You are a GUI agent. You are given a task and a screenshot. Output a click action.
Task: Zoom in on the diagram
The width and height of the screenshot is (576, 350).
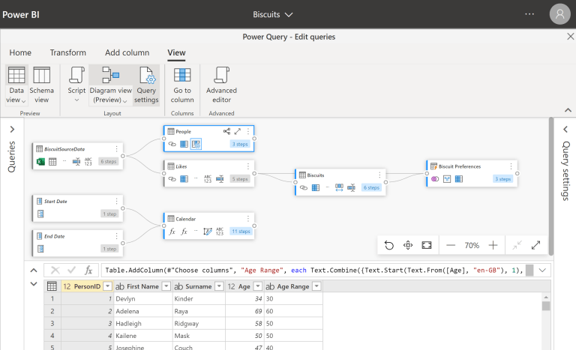click(493, 245)
